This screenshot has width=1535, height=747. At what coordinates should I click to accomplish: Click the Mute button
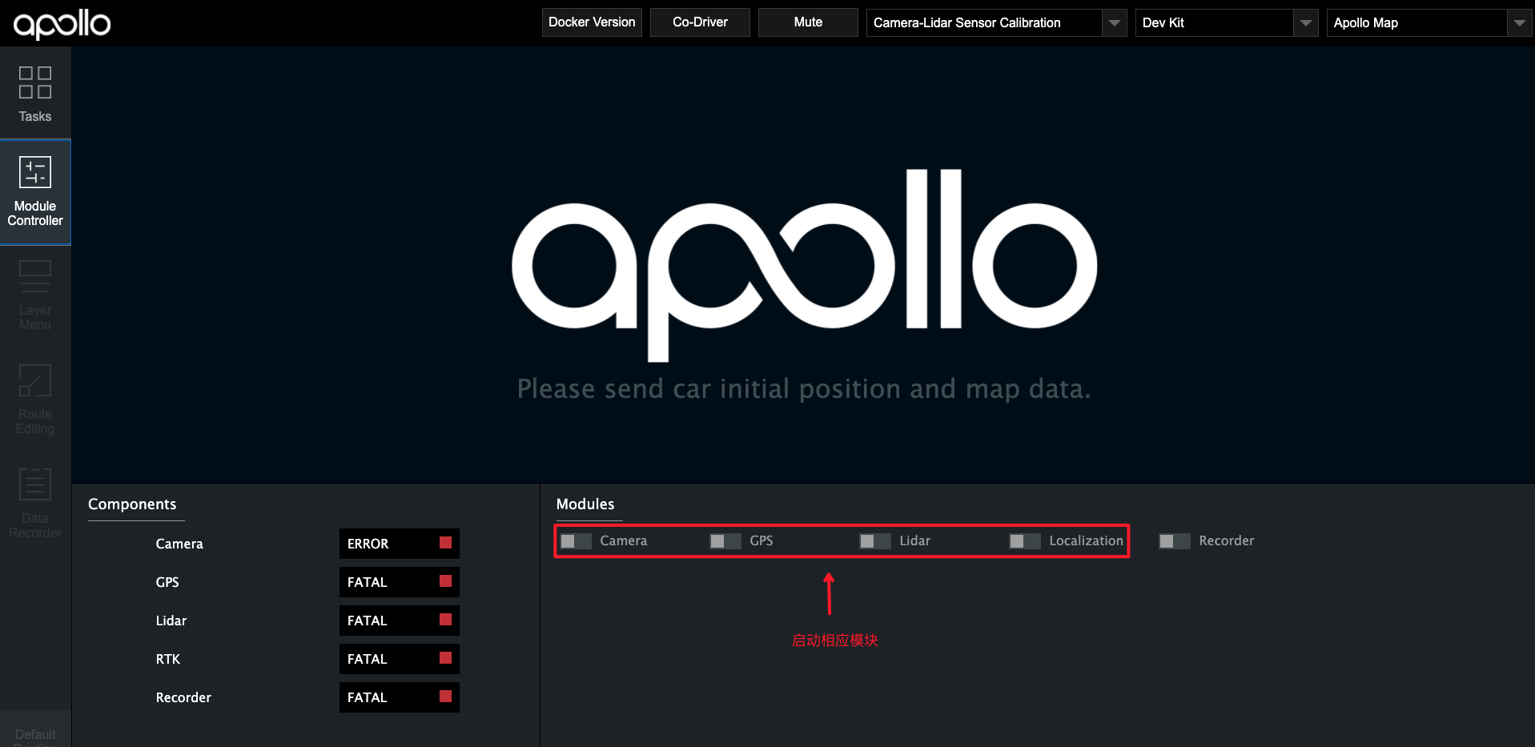pyautogui.click(x=808, y=22)
